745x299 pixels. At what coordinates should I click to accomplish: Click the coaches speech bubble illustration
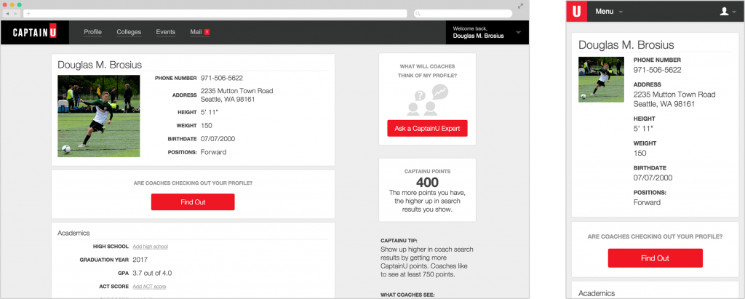click(427, 100)
